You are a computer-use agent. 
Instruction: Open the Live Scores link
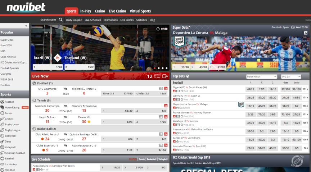pyautogui.click(x=127, y=20)
